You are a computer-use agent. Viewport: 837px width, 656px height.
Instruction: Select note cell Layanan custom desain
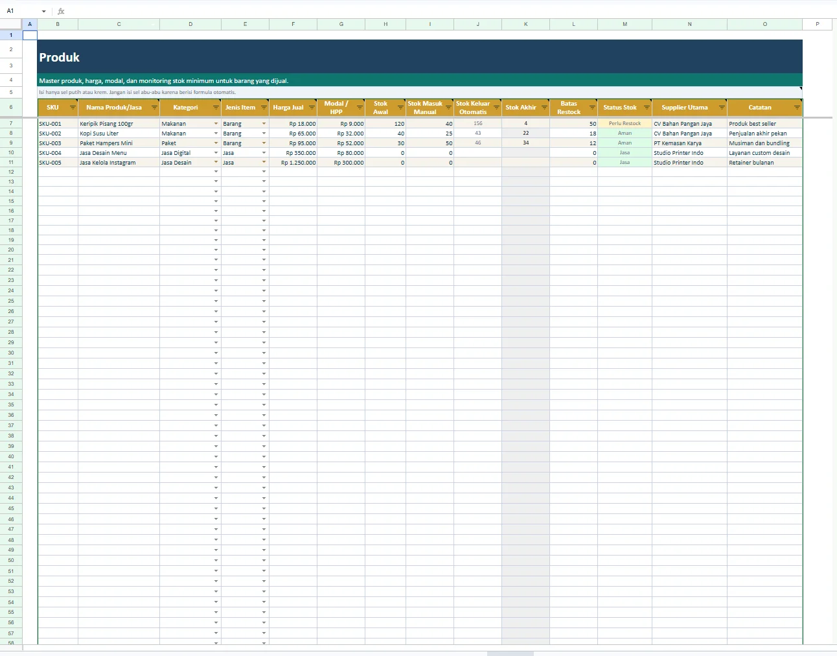[765, 153]
